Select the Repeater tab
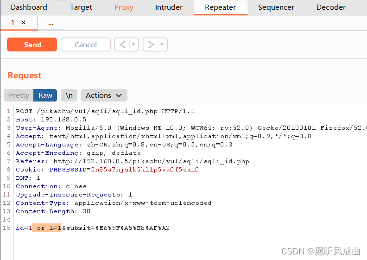This screenshot has width=367, height=260. 221,7
